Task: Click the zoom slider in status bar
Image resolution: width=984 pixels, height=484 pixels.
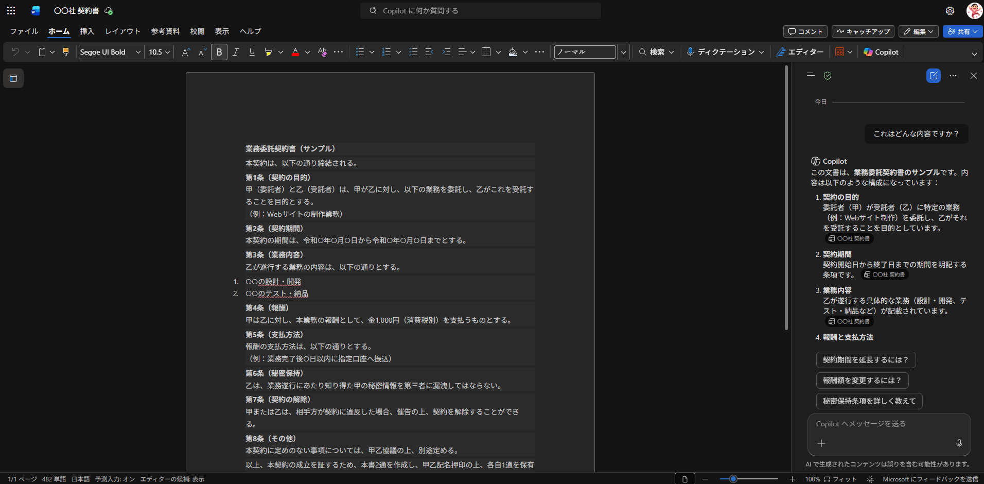Action: point(733,479)
